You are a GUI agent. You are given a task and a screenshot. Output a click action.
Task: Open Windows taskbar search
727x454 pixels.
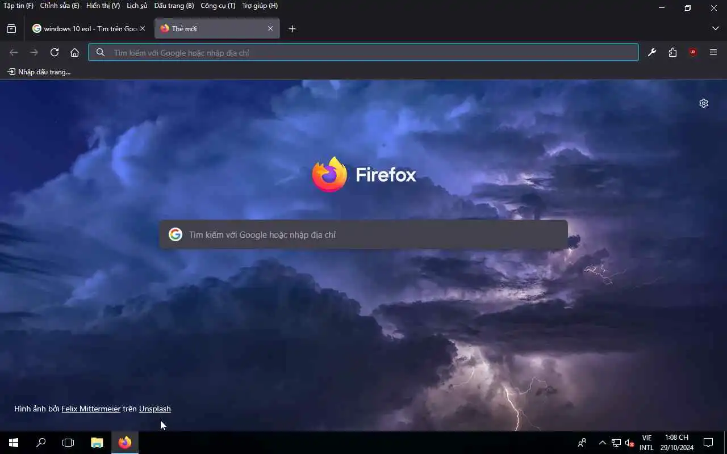point(41,443)
